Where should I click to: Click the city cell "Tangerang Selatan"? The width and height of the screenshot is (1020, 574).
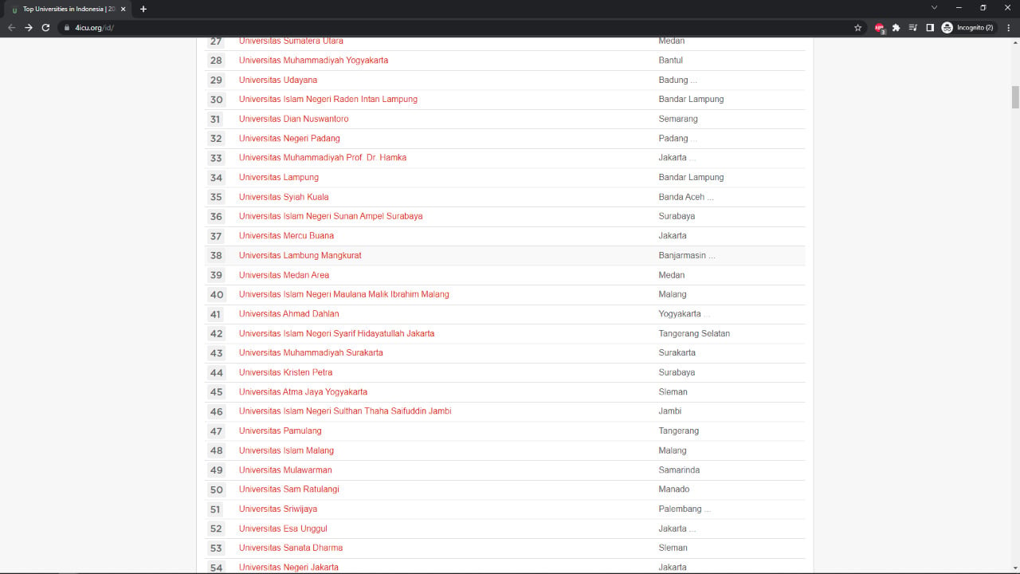pos(694,333)
